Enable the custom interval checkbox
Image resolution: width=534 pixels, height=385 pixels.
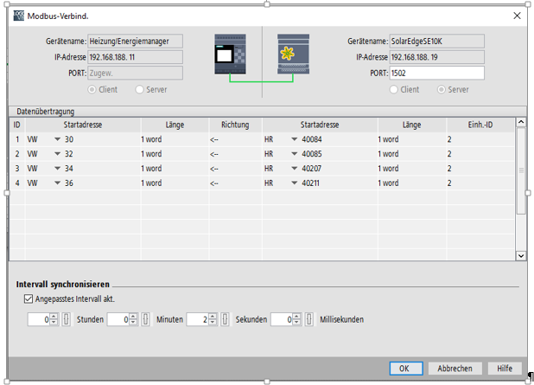[x=29, y=298]
